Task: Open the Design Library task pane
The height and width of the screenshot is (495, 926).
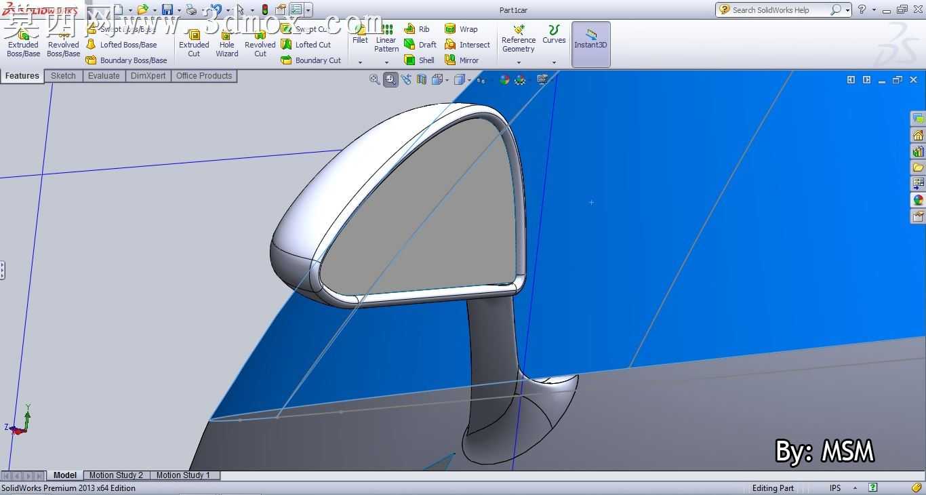Action: 918,151
